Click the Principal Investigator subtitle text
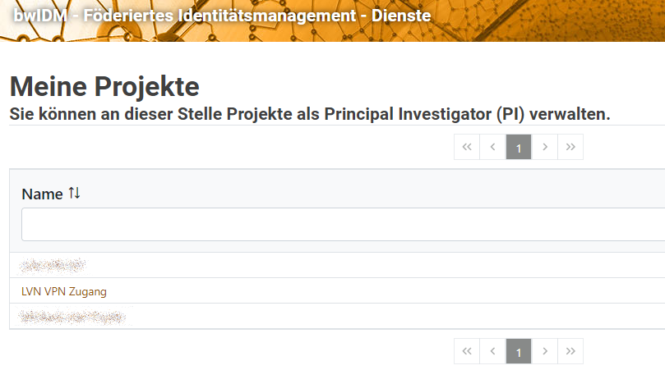665x370 pixels. (x=309, y=113)
